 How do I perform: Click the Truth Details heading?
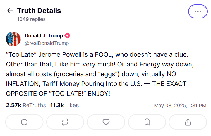(39, 11)
